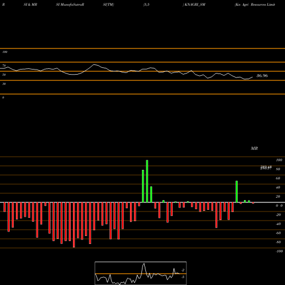Click the RSI value label 36.96
The height and width of the screenshot is (285, 285).
[x=262, y=76]
